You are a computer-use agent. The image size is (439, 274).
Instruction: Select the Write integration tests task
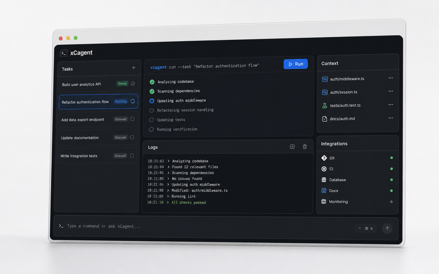tap(97, 156)
